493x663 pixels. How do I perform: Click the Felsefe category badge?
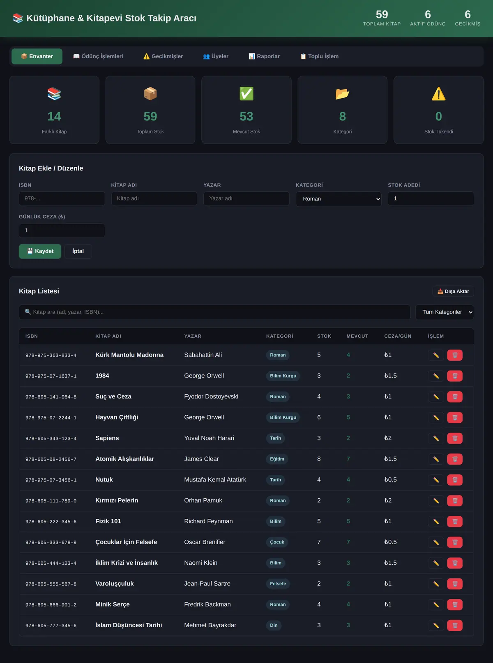278,584
